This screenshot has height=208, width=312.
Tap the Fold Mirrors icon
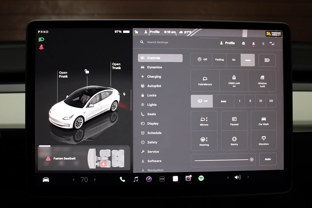coord(205,81)
